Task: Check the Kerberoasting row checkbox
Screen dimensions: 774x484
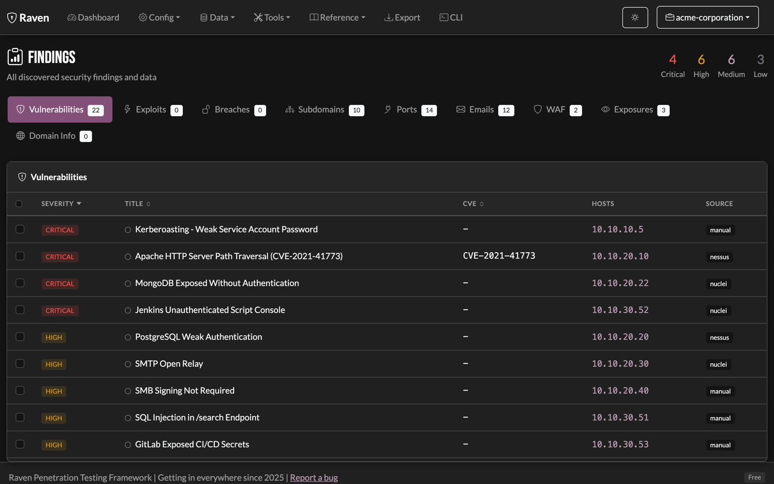Action: click(20, 229)
